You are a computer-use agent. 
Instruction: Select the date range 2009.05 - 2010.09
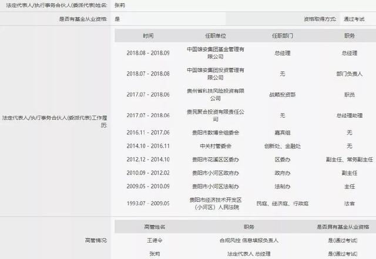click(148, 187)
